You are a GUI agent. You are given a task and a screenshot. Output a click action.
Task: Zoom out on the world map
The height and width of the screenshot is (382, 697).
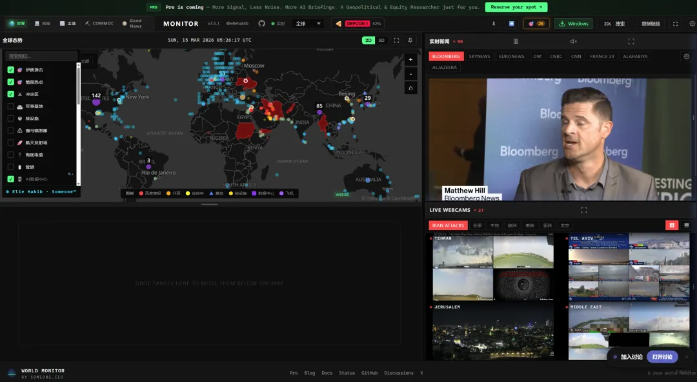(410, 73)
